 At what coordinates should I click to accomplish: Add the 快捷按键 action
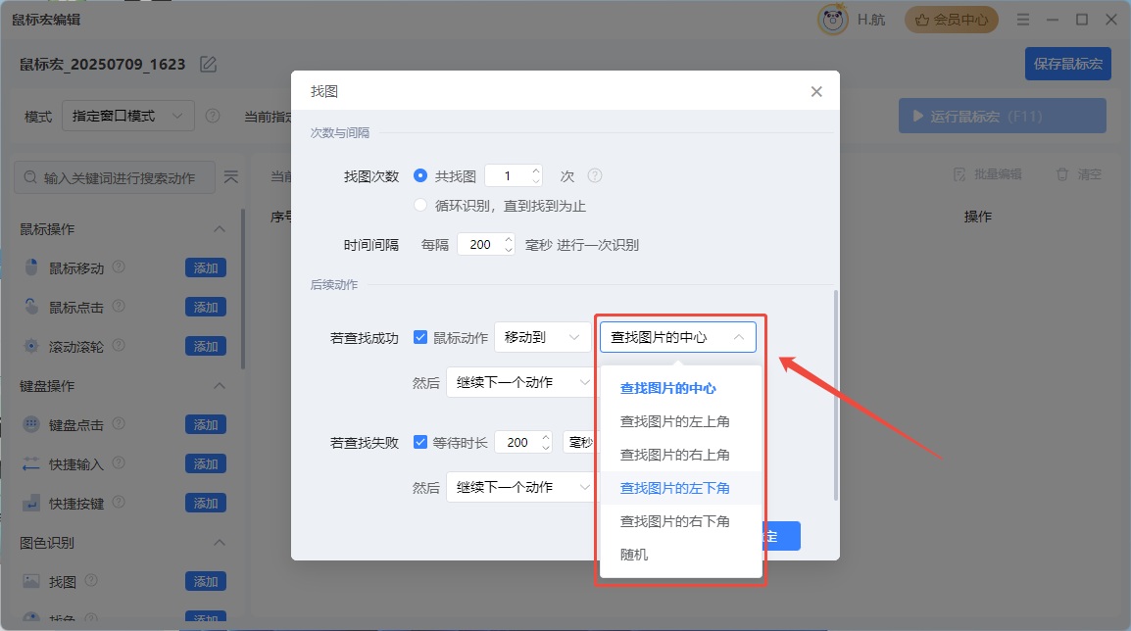(206, 503)
